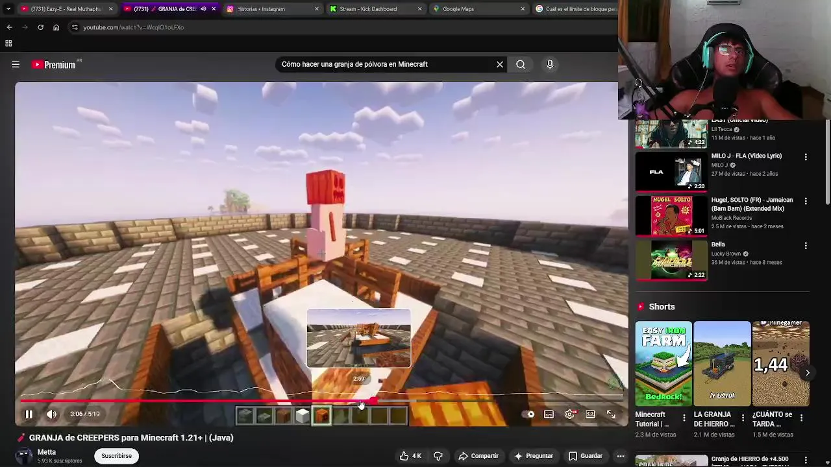831x467 pixels.
Task: Open MILO J FLA video thumbnail
Action: (x=671, y=171)
